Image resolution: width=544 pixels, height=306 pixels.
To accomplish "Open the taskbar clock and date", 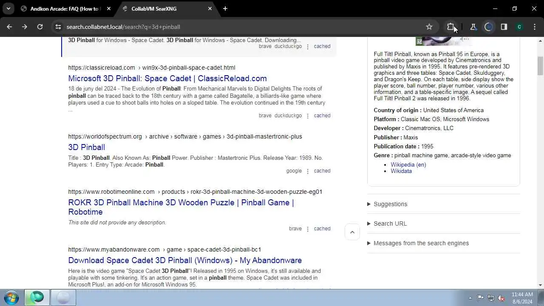I will click(x=522, y=298).
